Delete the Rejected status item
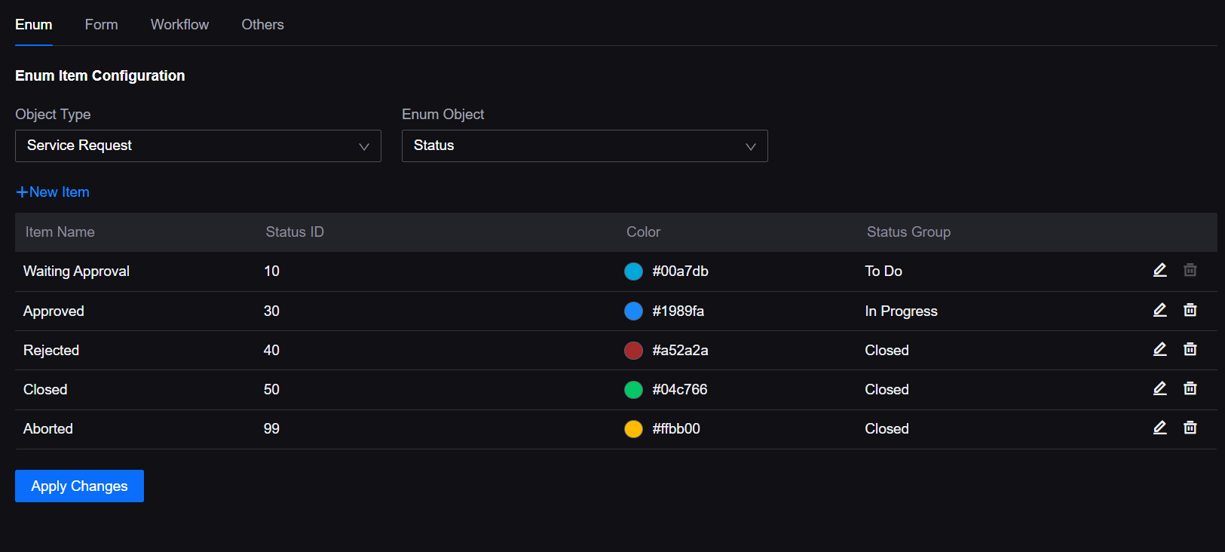Screen dimensions: 1225x552 (x=1190, y=349)
